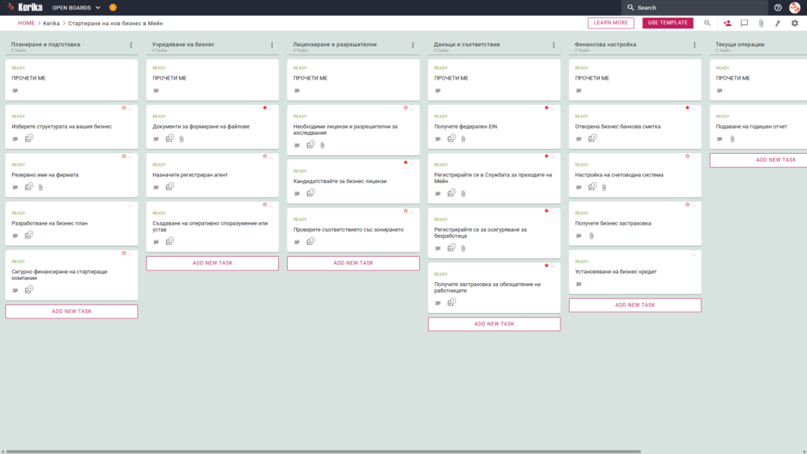Open column menu for Лицензиране и разрешителни
807x454 pixels.
pos(413,45)
